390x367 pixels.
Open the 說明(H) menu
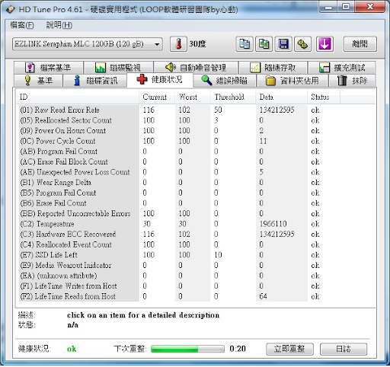pyautogui.click(x=59, y=25)
